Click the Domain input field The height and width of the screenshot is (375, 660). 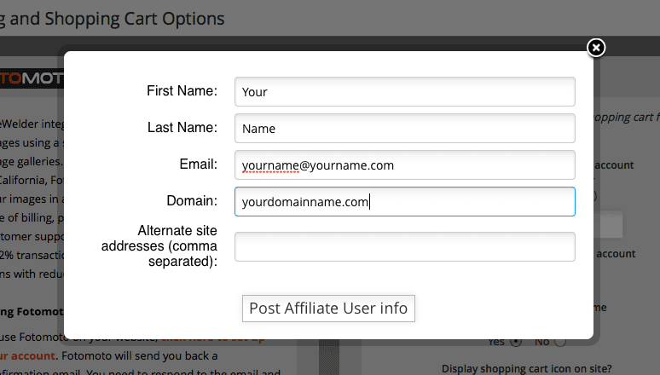click(404, 202)
